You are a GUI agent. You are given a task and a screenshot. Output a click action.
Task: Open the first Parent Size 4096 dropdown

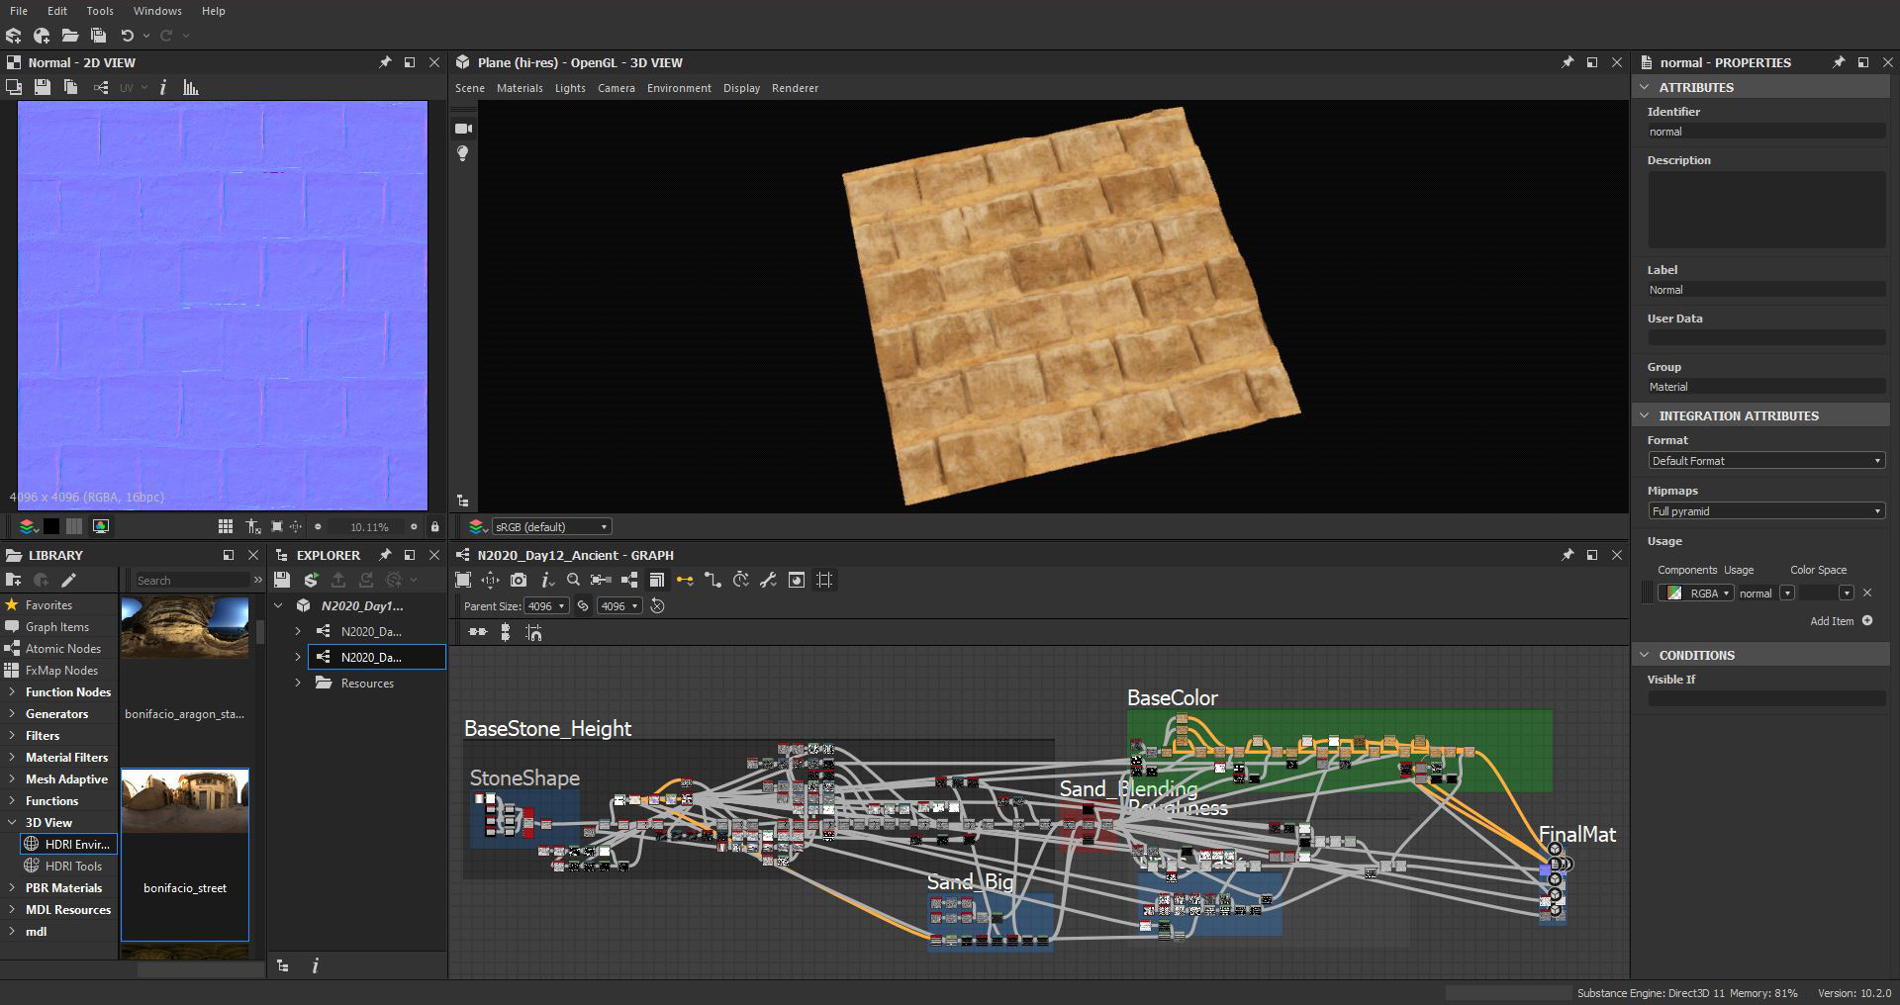point(546,605)
